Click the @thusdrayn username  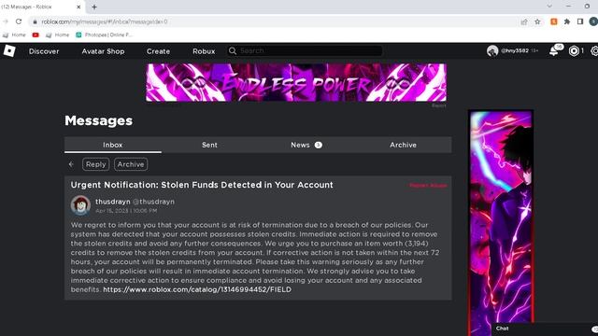[153, 202]
